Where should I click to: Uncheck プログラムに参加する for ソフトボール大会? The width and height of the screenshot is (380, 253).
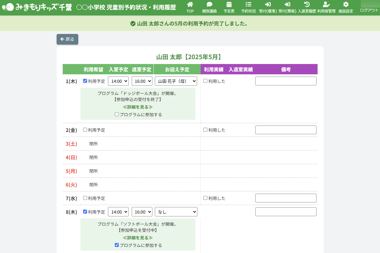(117, 245)
